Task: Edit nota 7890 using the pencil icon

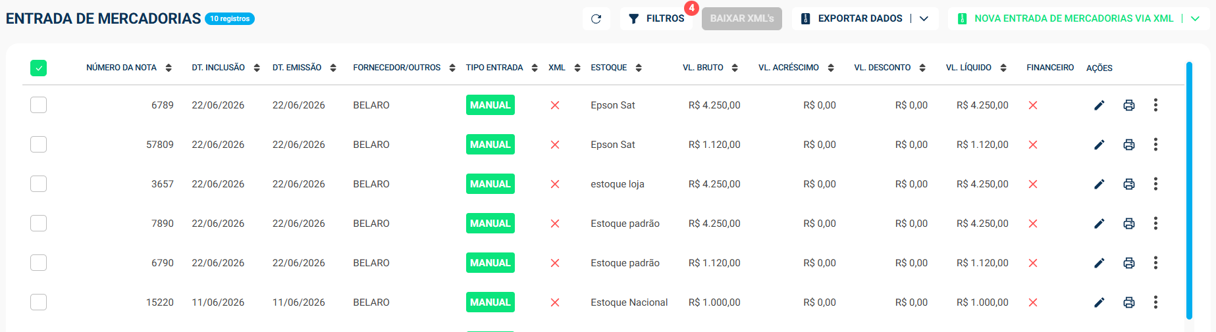Action: pos(1099,224)
